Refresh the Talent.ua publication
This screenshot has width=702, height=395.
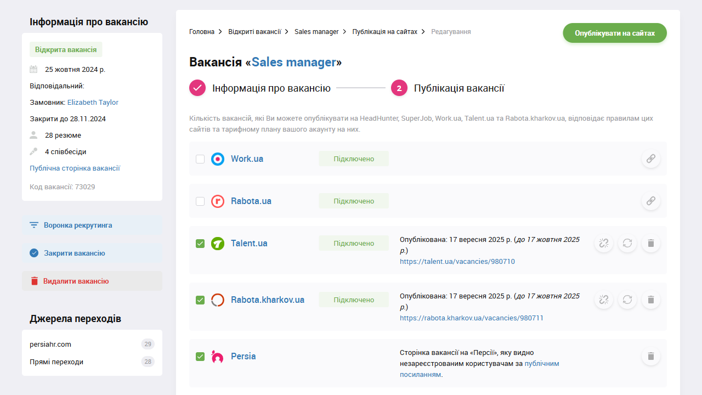627,243
